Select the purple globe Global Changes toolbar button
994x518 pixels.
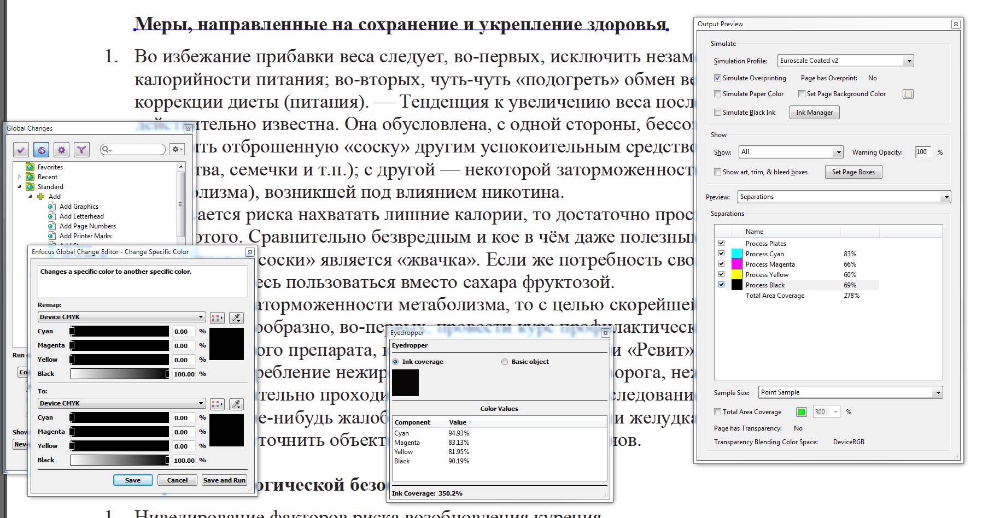[x=41, y=149]
